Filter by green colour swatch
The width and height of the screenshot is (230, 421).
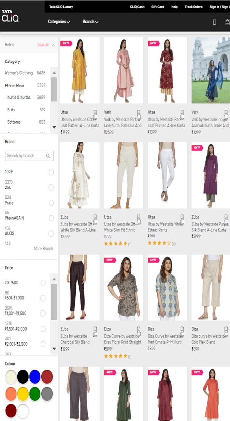(35, 394)
